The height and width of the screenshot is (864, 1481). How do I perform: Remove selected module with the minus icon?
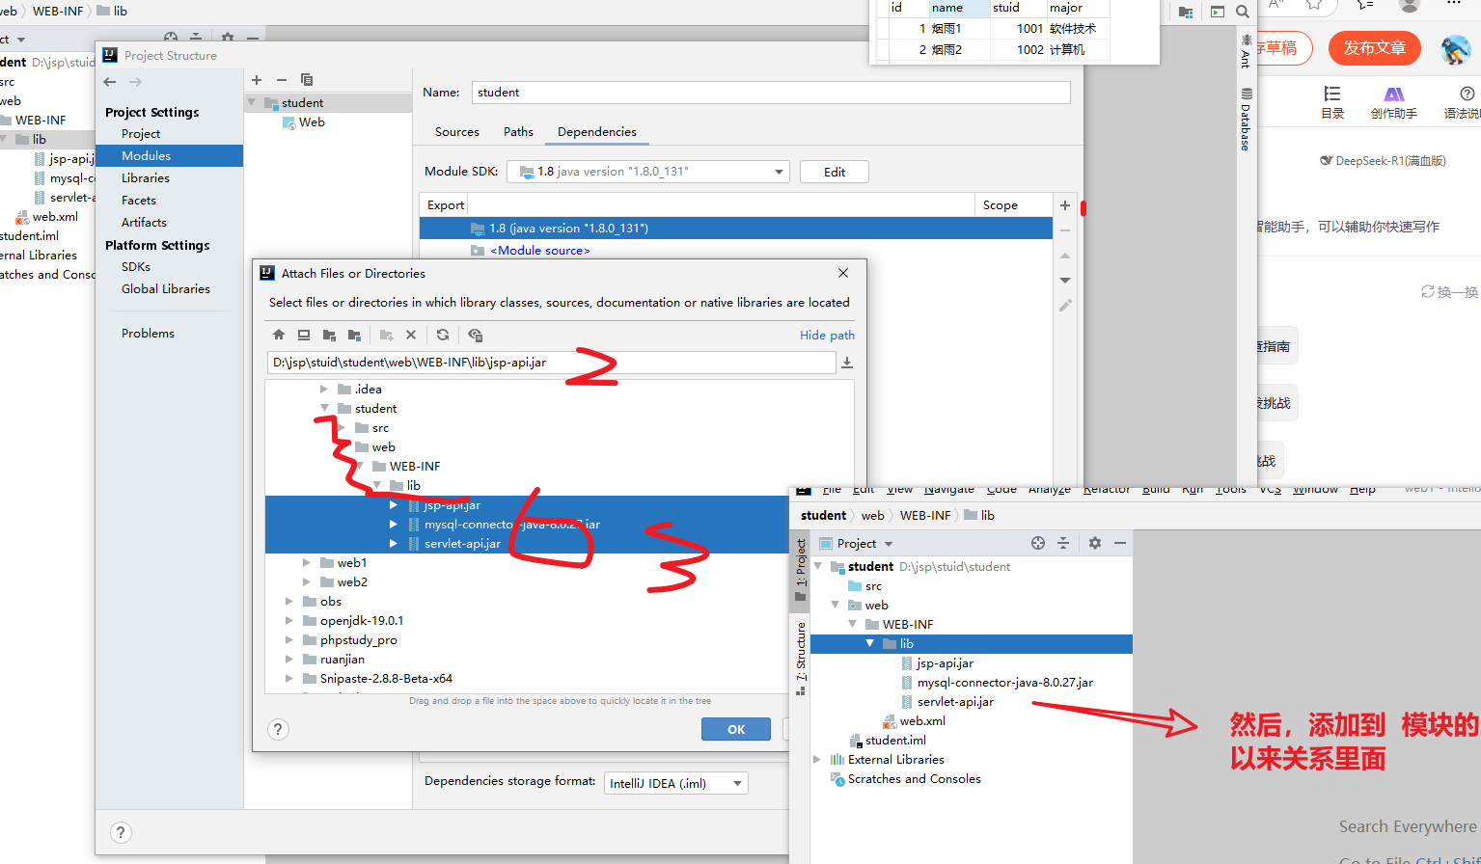tap(282, 80)
